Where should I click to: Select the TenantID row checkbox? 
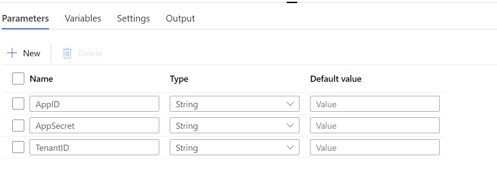[19, 147]
